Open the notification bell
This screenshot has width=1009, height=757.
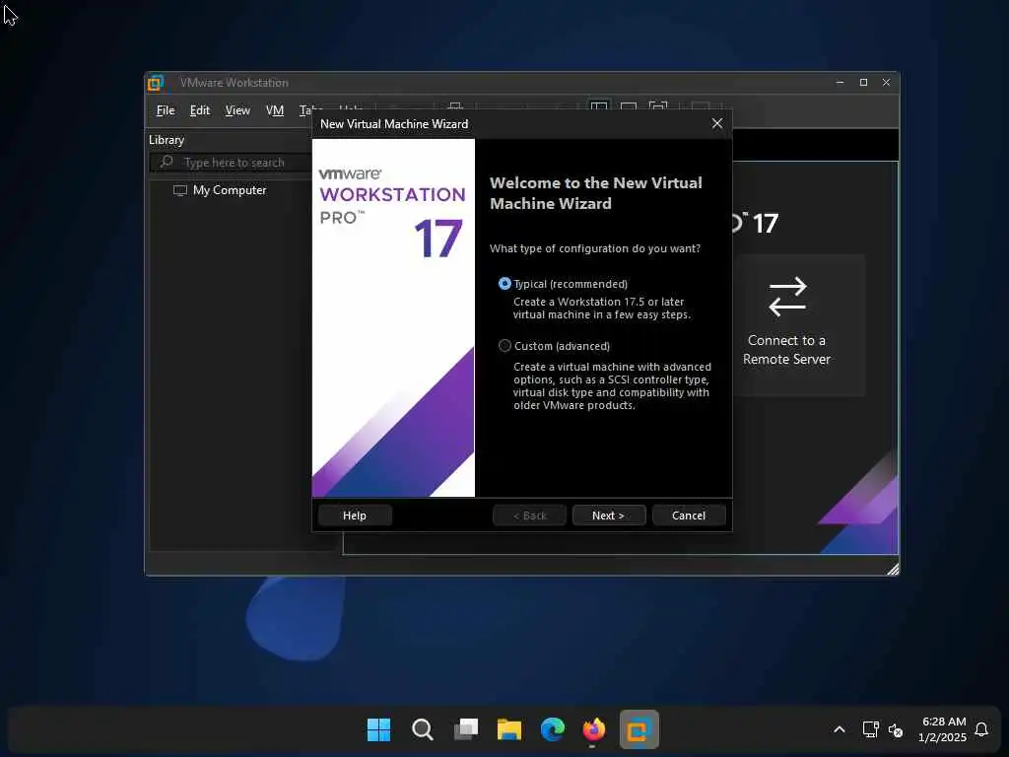point(981,729)
